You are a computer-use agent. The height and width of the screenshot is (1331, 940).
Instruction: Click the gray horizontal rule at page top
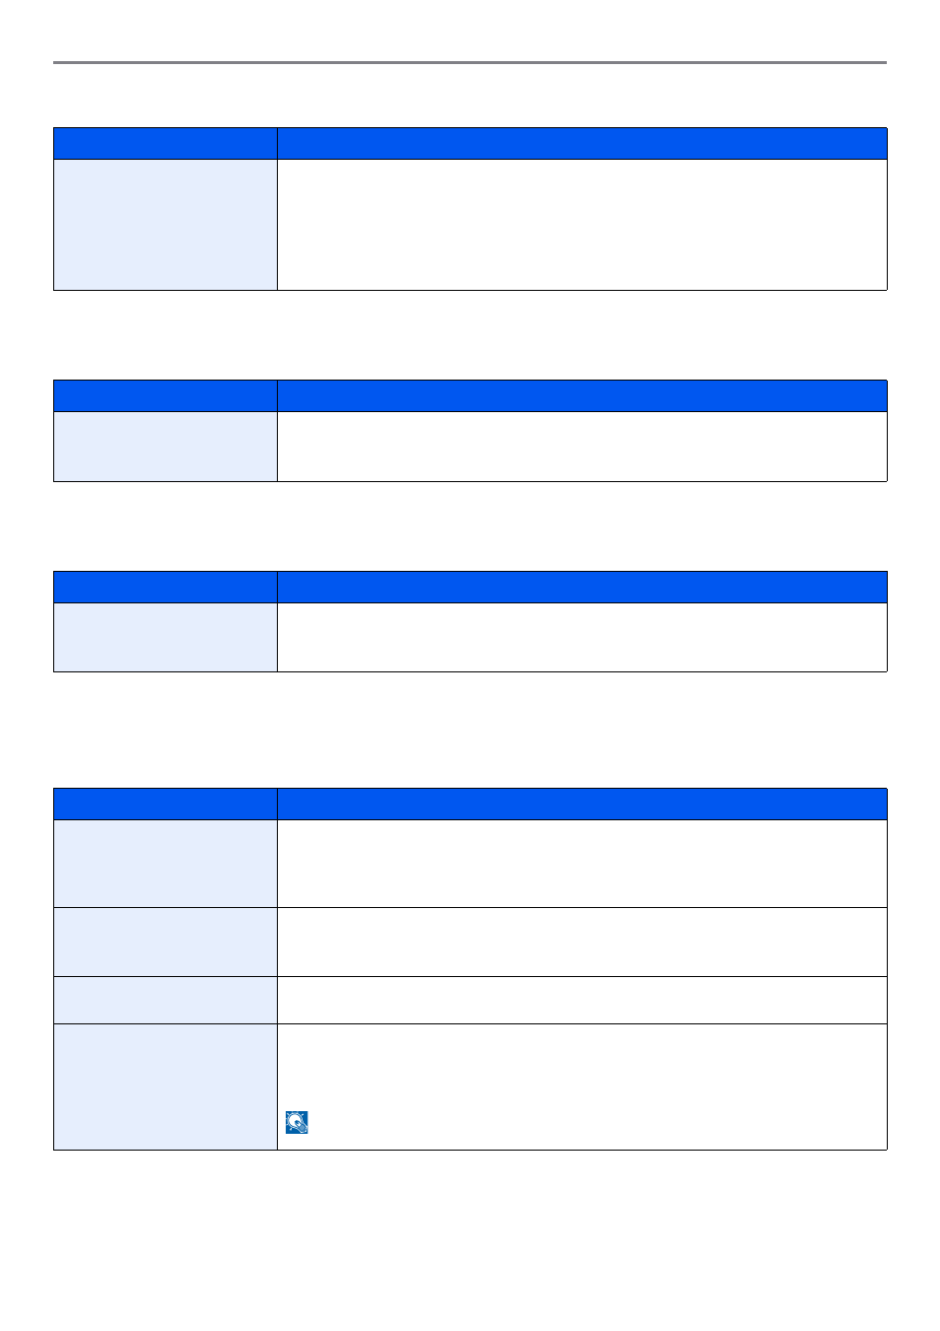pos(470,63)
